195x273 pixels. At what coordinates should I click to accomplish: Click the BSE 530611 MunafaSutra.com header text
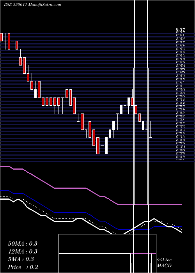(x=32, y=5)
